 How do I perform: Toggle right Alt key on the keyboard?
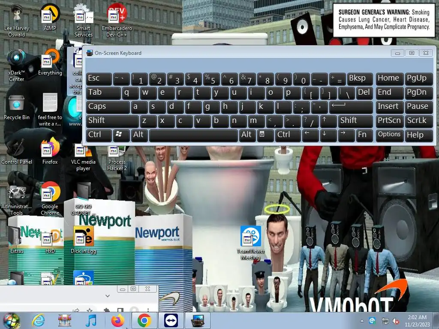(x=247, y=135)
